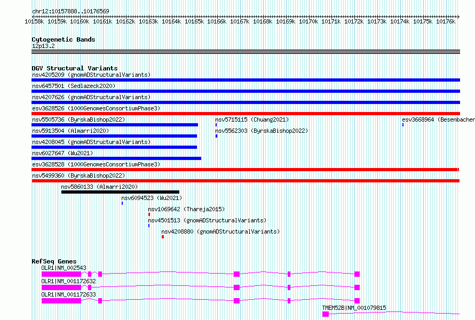
Task: Click the 10172k ruler tick label
Action: pos(354,21)
